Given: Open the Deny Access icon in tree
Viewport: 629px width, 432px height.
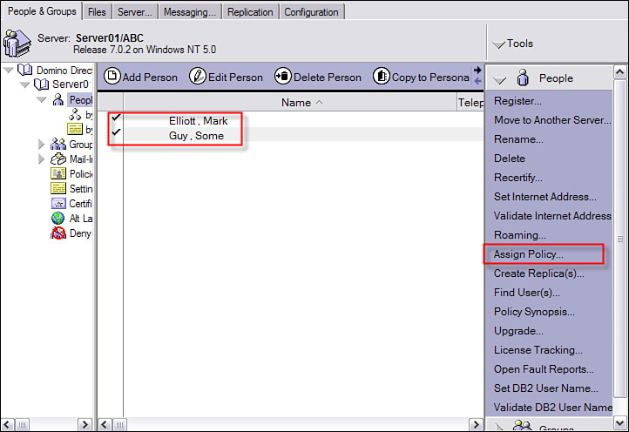Looking at the screenshot, I should point(58,233).
